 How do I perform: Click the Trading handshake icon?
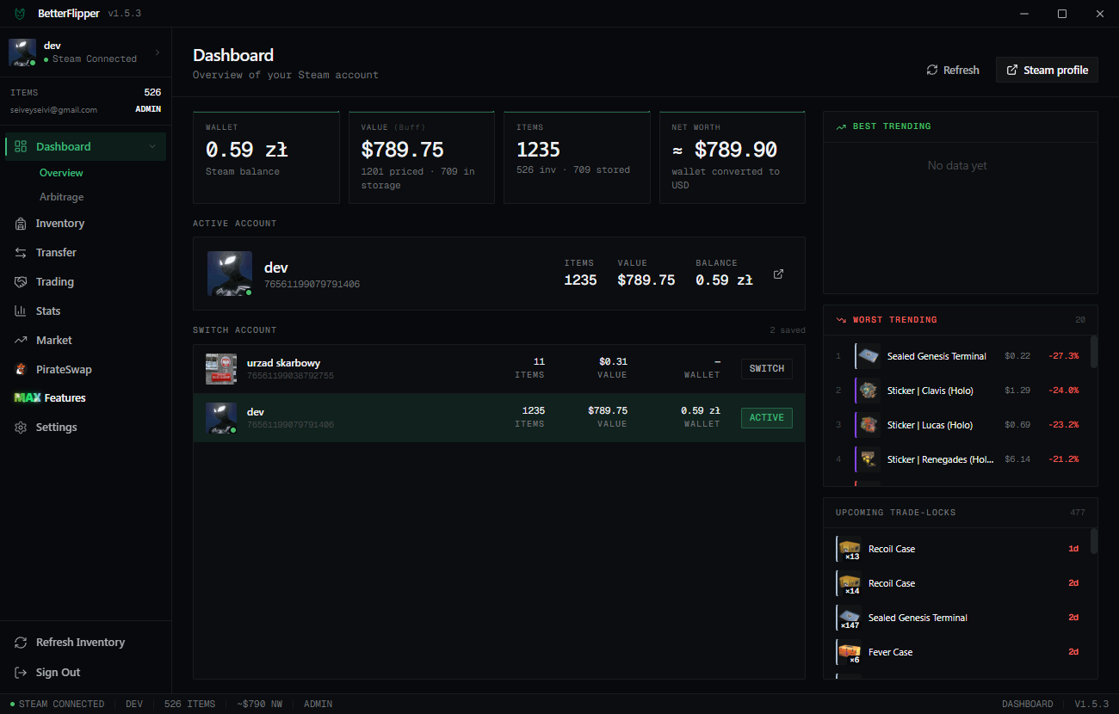[x=21, y=282]
